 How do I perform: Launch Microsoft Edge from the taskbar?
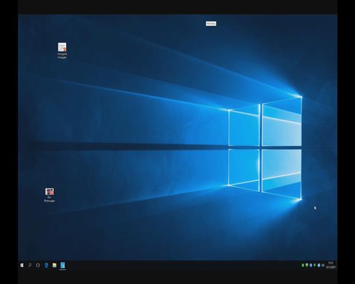(x=46, y=265)
